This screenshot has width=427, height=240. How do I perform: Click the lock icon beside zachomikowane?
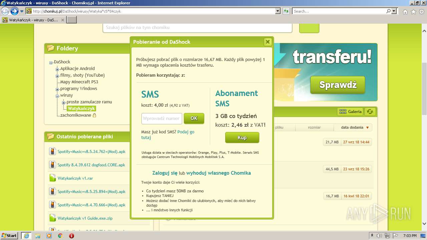[94, 115]
